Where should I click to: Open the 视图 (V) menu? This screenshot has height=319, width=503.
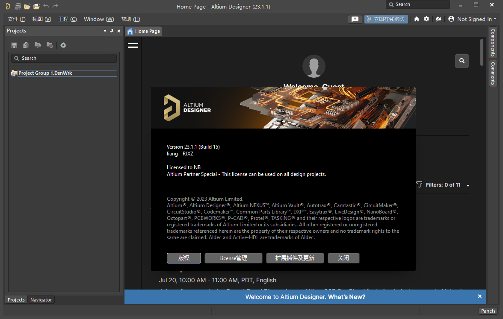(x=42, y=19)
